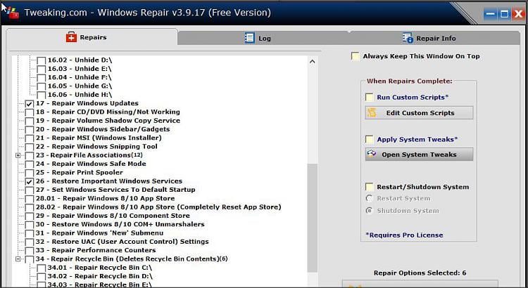Select the Shutdown System radio button
This screenshot has height=288, width=528.
coord(370,211)
